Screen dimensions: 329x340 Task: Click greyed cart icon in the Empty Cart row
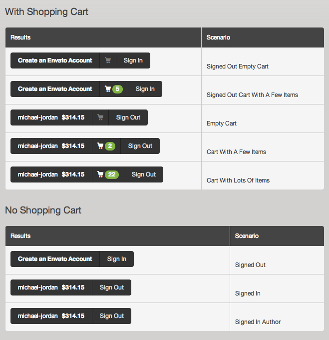pyautogui.click(x=100, y=117)
